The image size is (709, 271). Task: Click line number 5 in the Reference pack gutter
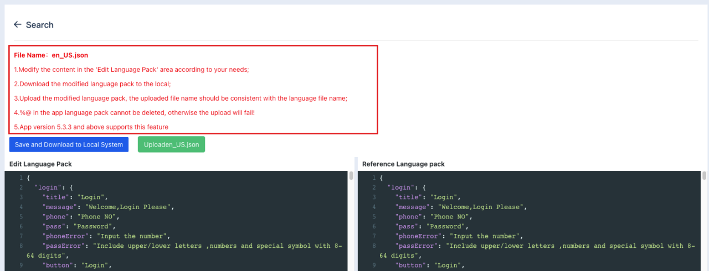coord(374,217)
